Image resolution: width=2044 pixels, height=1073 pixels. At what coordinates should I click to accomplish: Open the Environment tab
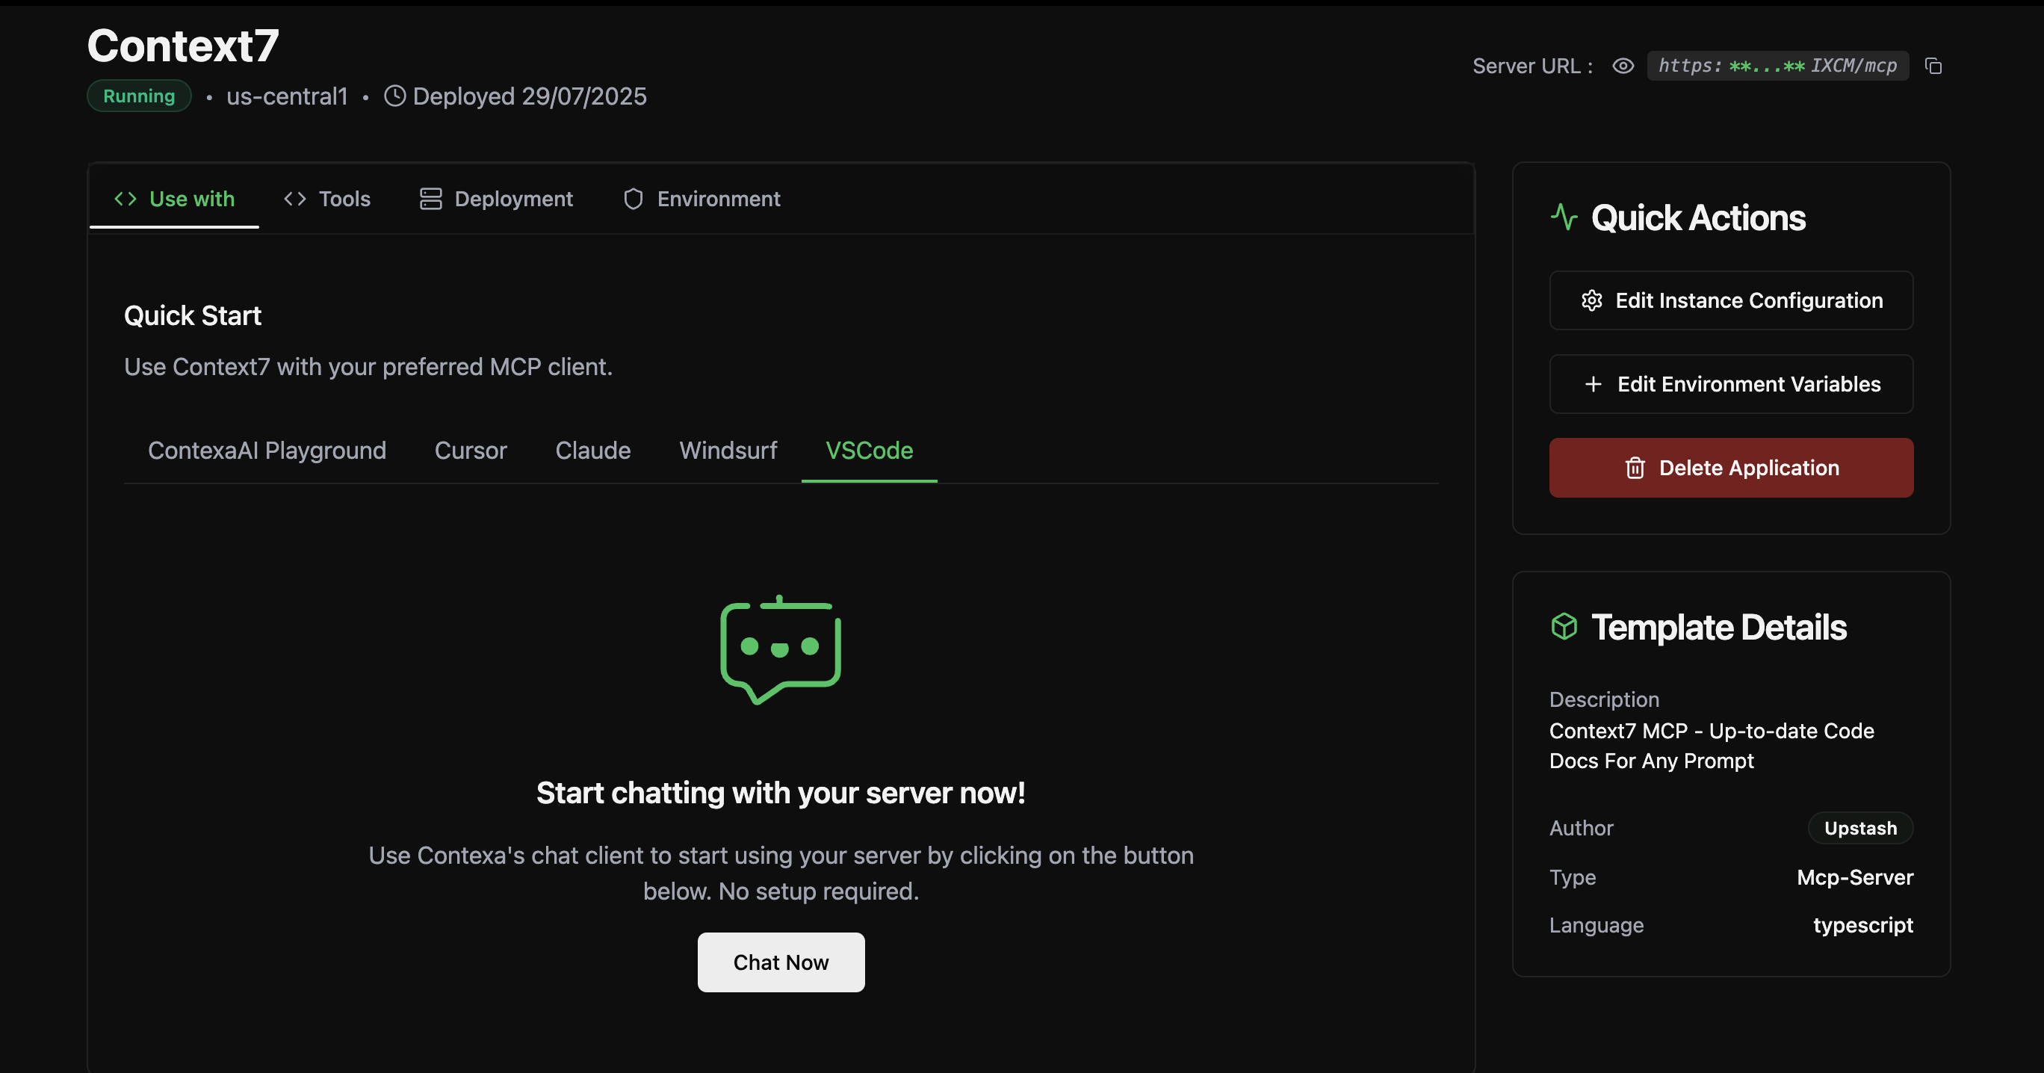coord(702,200)
